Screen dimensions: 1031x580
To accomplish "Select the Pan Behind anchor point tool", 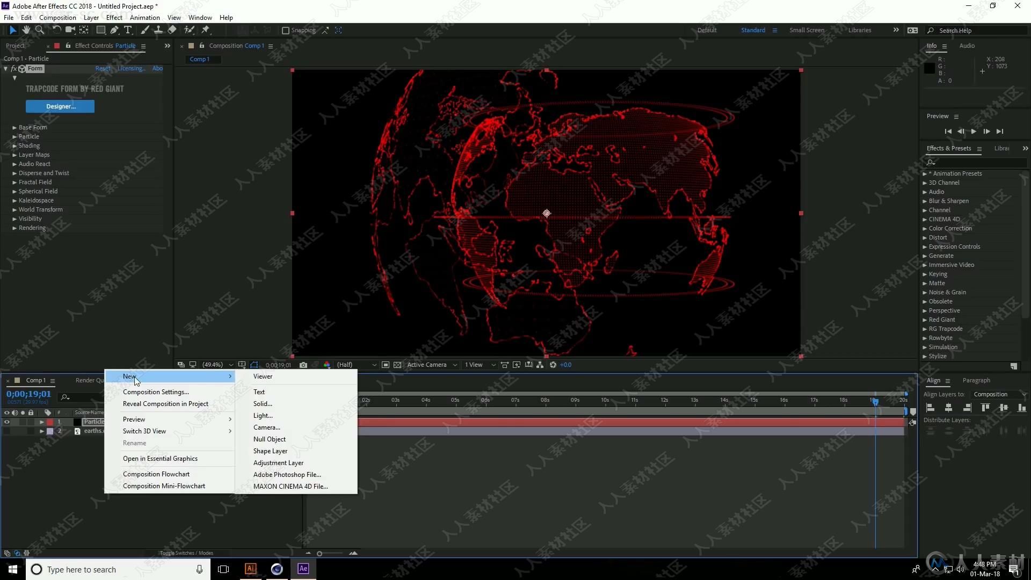I will tap(84, 30).
